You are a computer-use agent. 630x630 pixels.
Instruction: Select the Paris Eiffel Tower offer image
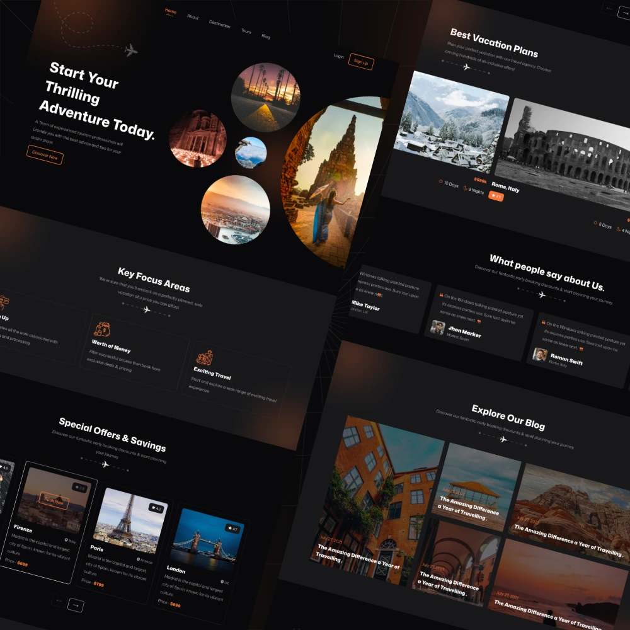(x=131, y=520)
